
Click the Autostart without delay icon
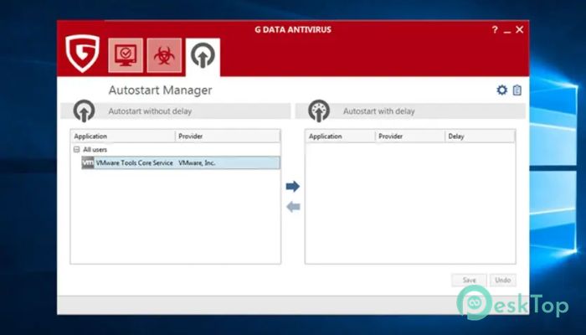pos(84,111)
